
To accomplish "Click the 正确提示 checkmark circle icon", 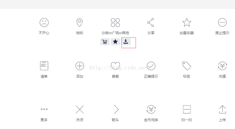I will coord(151,66).
